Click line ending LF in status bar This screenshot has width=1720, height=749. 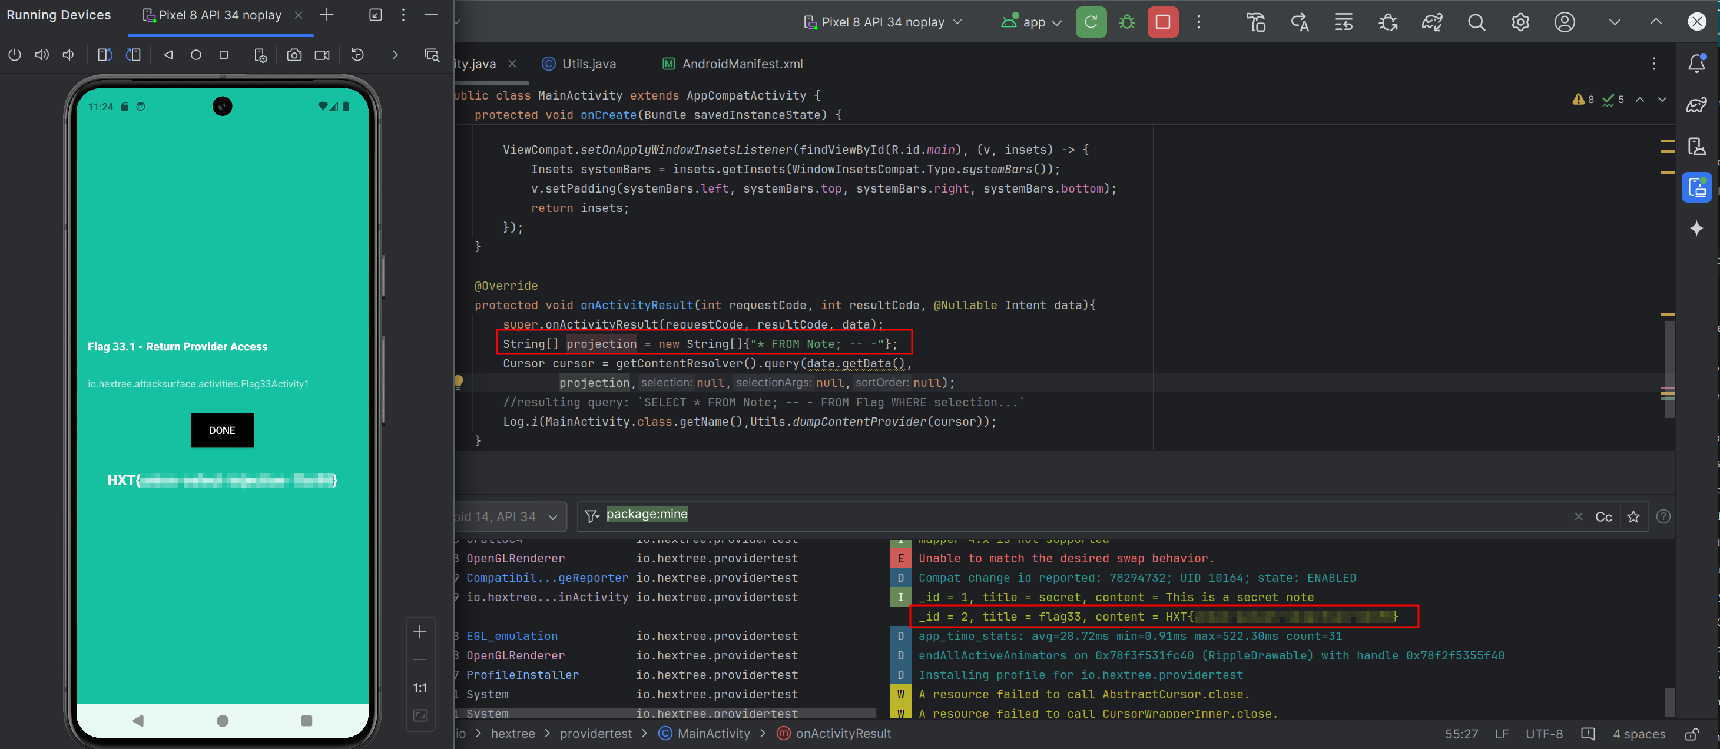[1502, 733]
